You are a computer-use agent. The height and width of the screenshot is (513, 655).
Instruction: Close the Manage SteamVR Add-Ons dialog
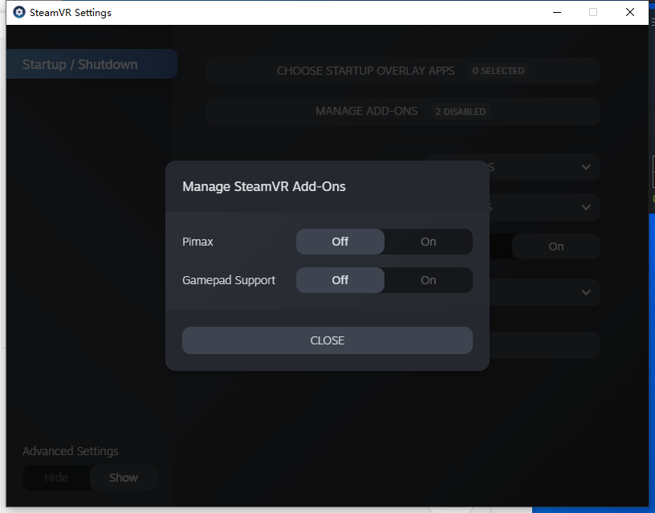pyautogui.click(x=327, y=340)
